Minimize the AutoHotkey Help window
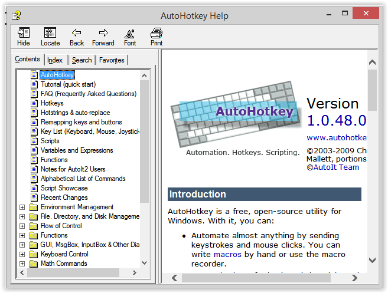The width and height of the screenshot is (388, 293). pyautogui.click(x=329, y=14)
